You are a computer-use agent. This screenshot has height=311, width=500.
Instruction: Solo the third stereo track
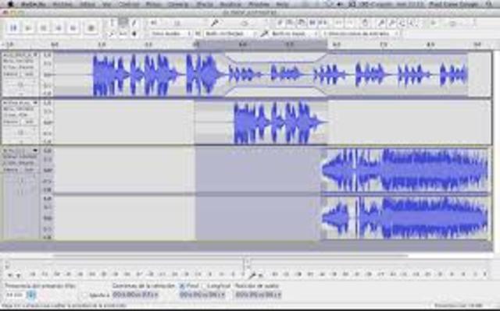click(29, 170)
